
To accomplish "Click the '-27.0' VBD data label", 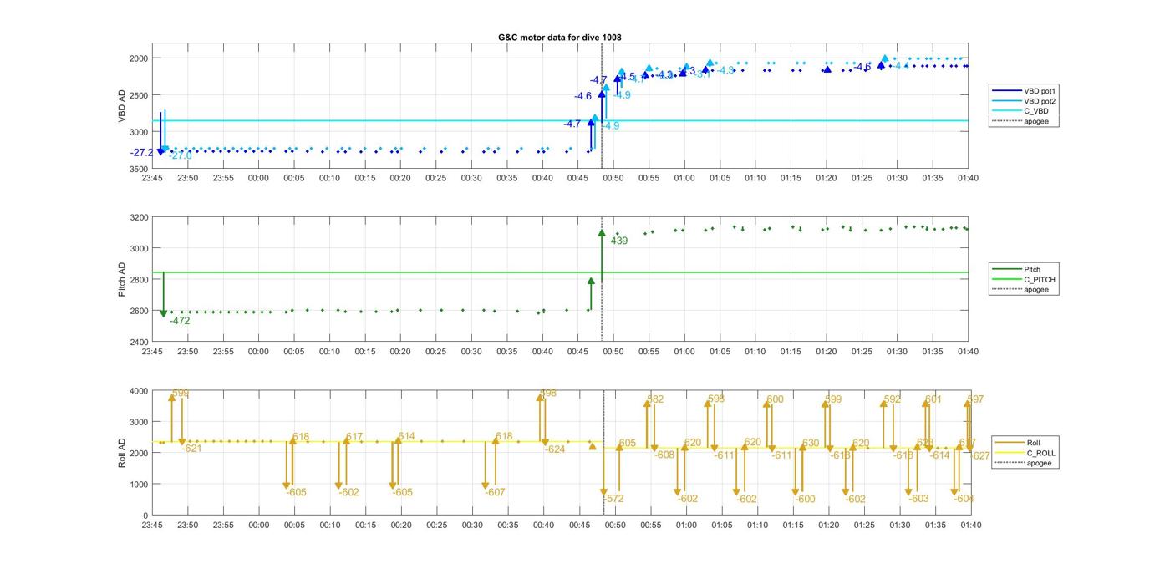I will (181, 155).
